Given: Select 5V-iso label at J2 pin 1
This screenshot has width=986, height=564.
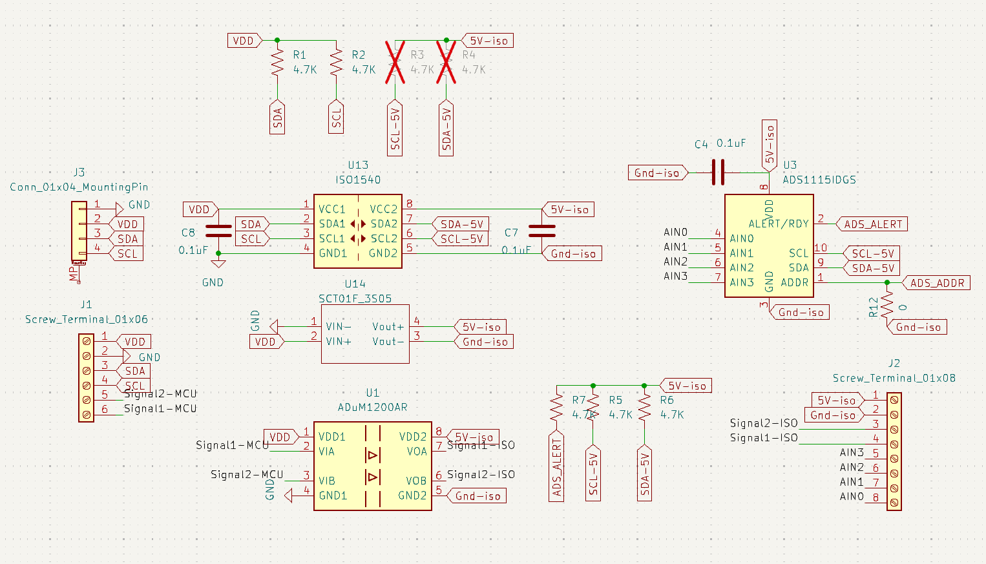Looking at the screenshot, I should click(x=838, y=400).
